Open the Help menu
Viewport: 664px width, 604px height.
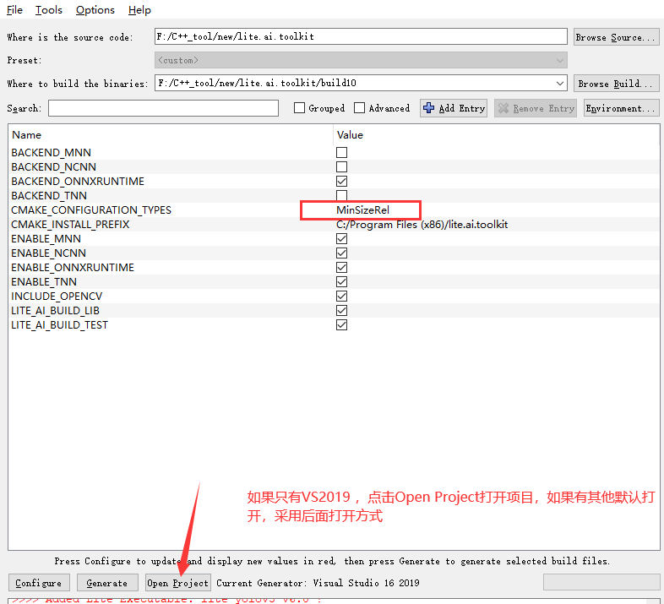pyautogui.click(x=139, y=10)
